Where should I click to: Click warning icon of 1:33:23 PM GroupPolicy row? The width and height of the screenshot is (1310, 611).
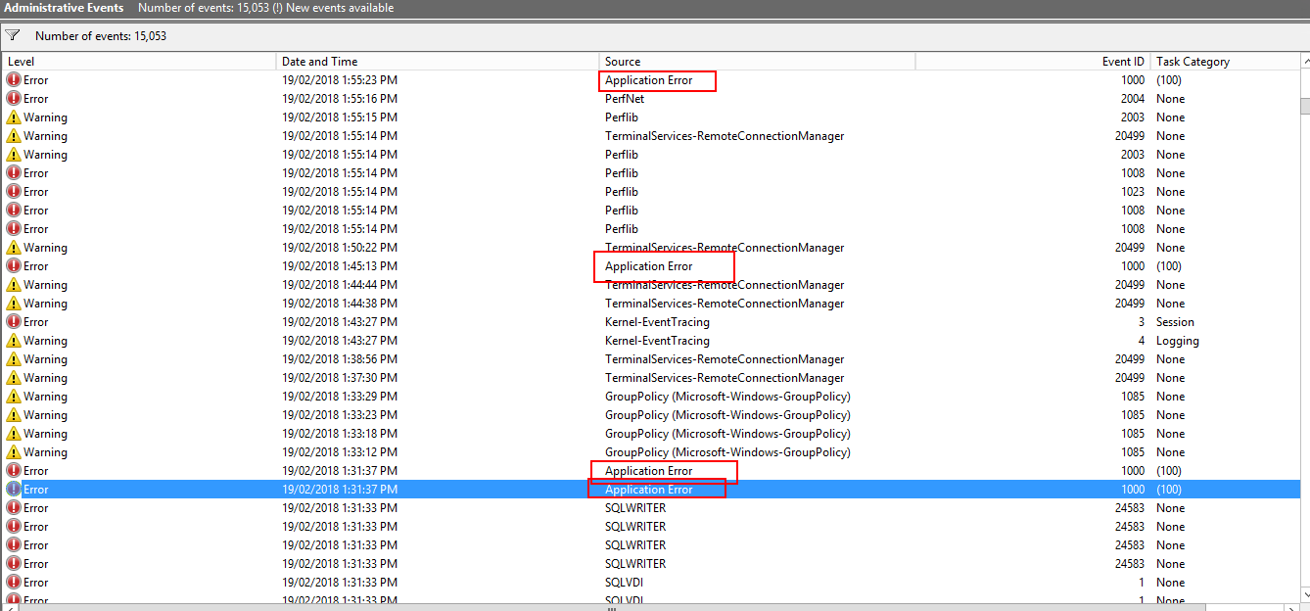pyautogui.click(x=14, y=415)
